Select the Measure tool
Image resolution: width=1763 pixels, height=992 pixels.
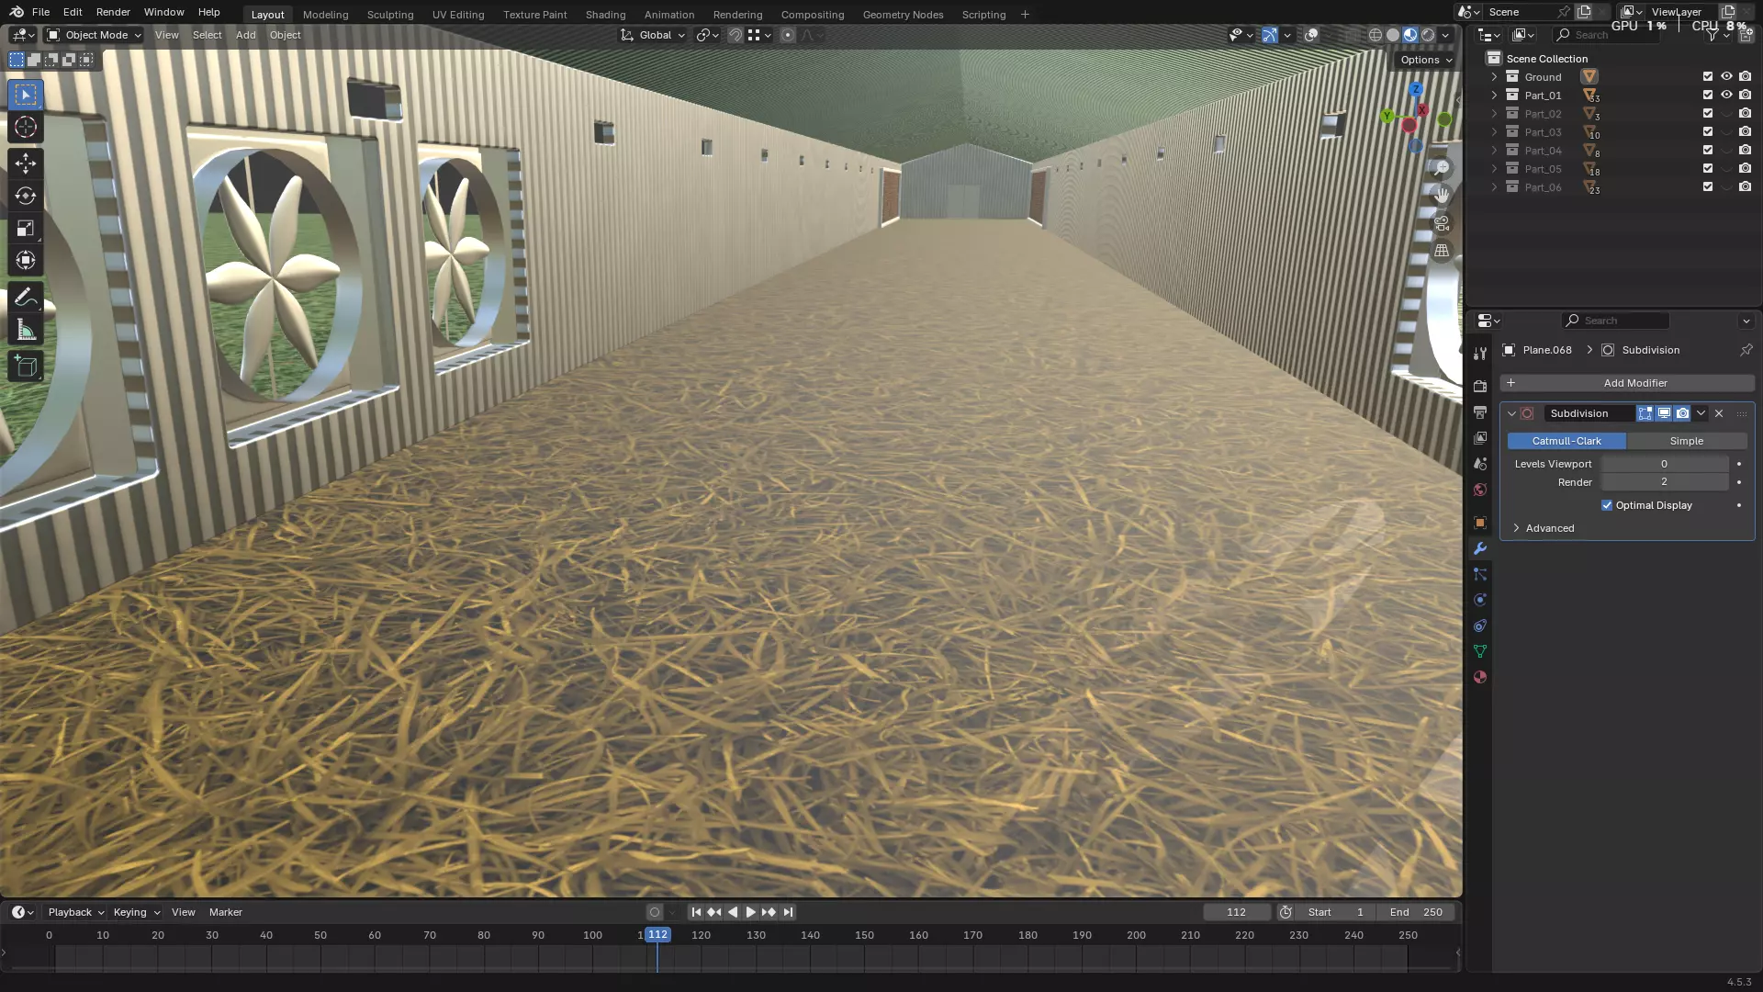pos(26,330)
